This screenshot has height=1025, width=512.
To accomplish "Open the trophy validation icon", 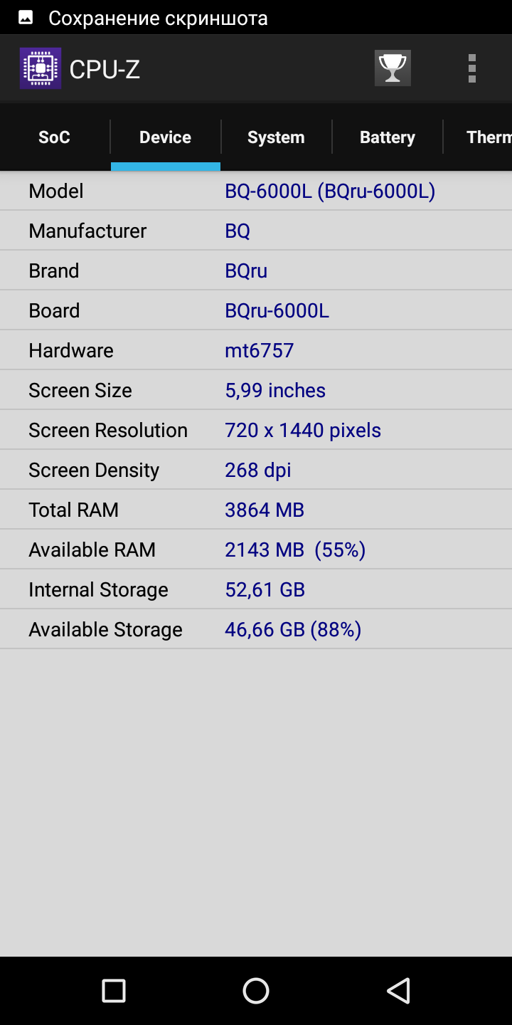I will [x=393, y=68].
